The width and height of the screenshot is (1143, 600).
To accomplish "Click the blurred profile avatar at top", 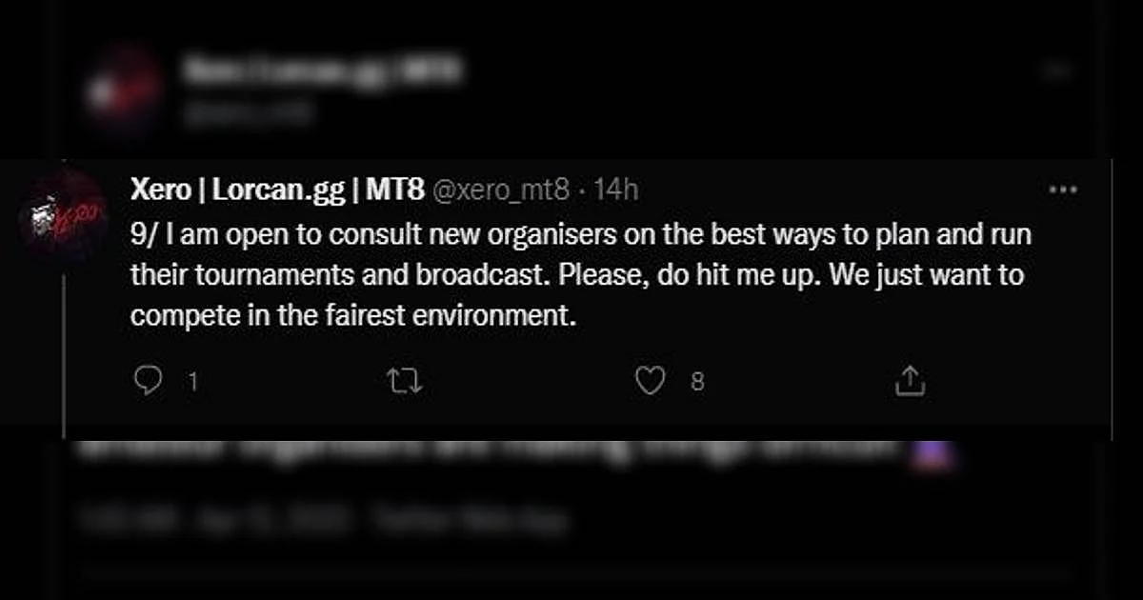I will tap(124, 89).
